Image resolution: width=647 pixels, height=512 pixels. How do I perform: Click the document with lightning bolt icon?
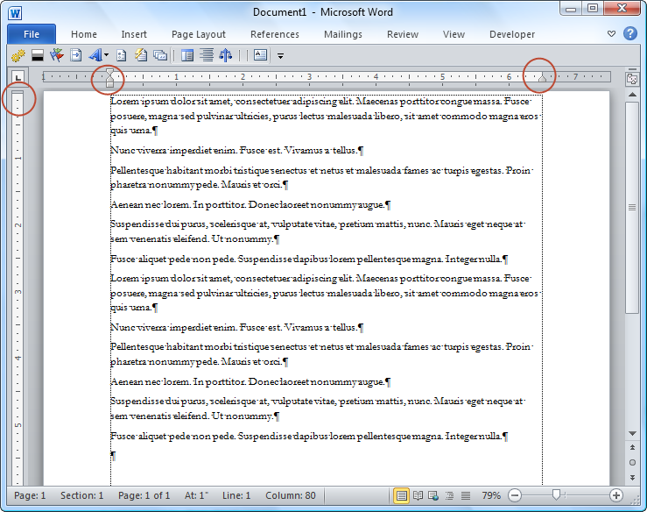pos(141,55)
